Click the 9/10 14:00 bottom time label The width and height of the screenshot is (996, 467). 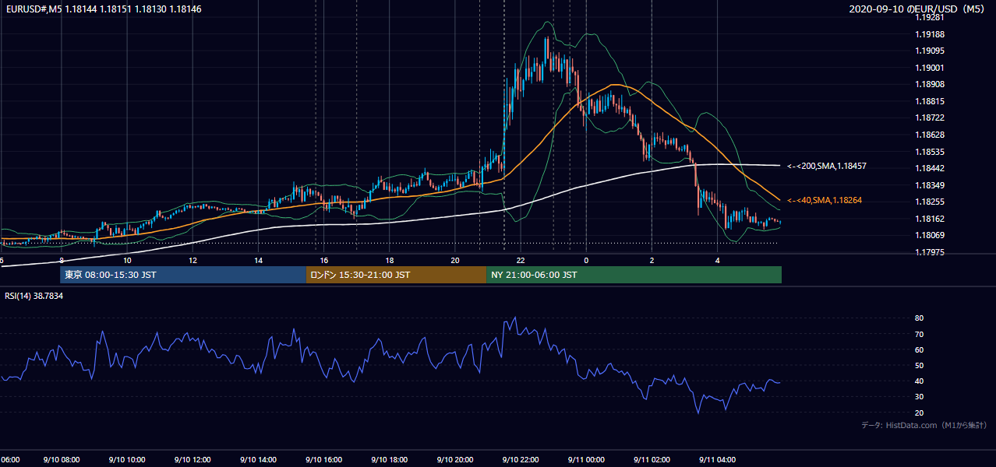(257, 460)
